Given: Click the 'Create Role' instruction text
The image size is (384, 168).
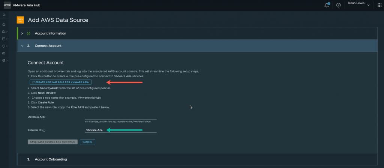Looking at the screenshot, I should pyautogui.click(x=46, y=102).
